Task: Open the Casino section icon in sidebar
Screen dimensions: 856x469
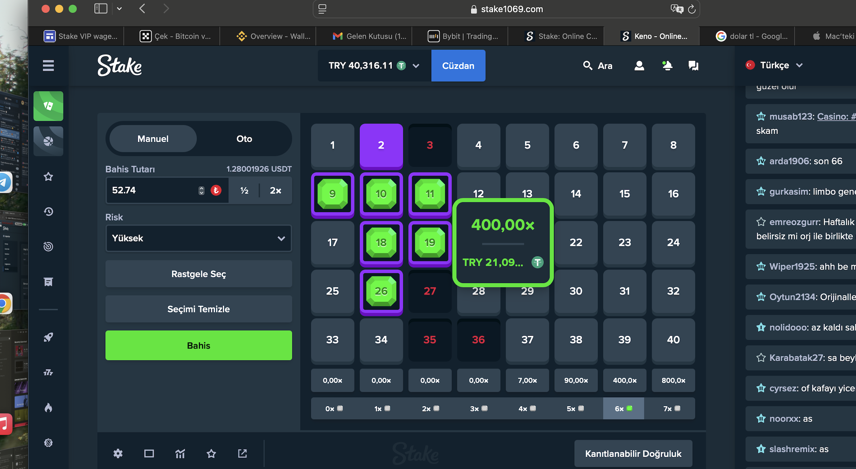Action: [48, 106]
